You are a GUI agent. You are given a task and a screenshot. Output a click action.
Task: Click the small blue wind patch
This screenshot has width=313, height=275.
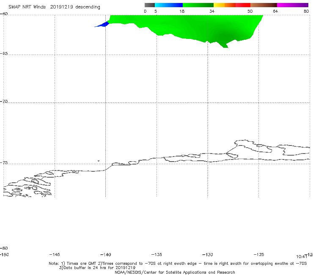103,25
